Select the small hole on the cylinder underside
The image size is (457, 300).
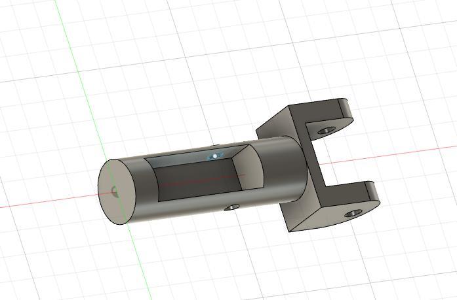click(x=232, y=207)
